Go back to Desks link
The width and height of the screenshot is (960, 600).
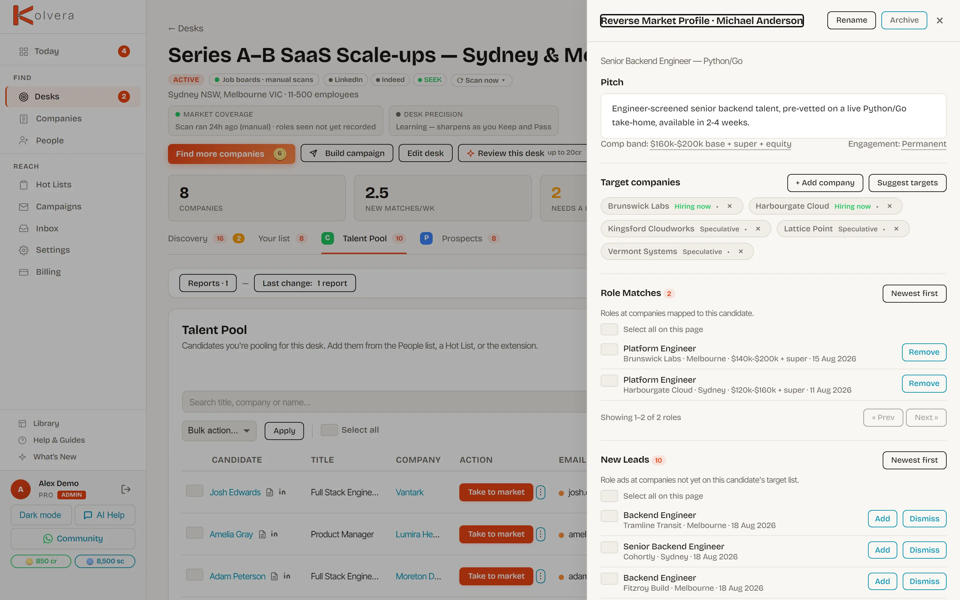click(186, 29)
